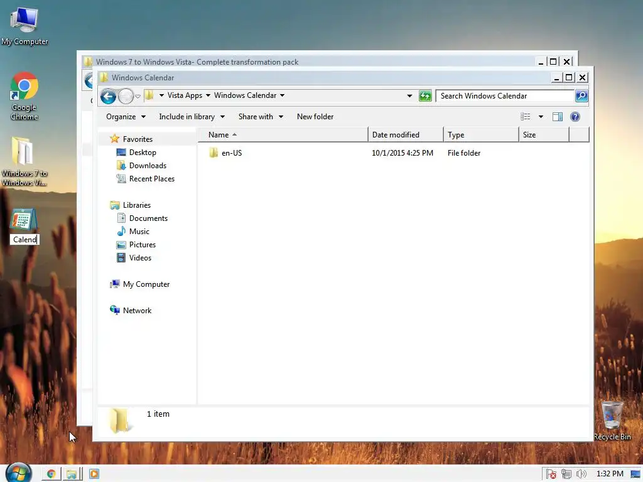Sort by the Size column header
This screenshot has width=643, height=482.
[x=544, y=135]
